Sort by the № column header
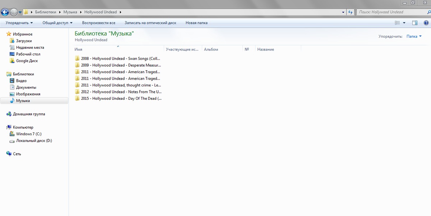Viewport: 431px width, 216px height. tap(249, 50)
